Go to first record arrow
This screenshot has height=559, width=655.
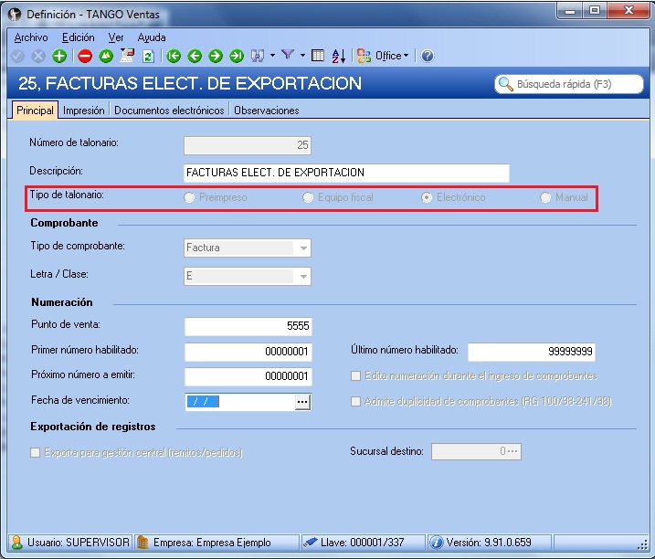174,56
